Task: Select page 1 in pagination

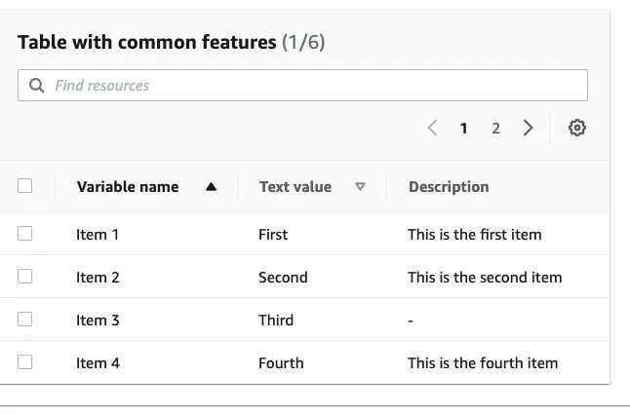Action: click(x=464, y=129)
